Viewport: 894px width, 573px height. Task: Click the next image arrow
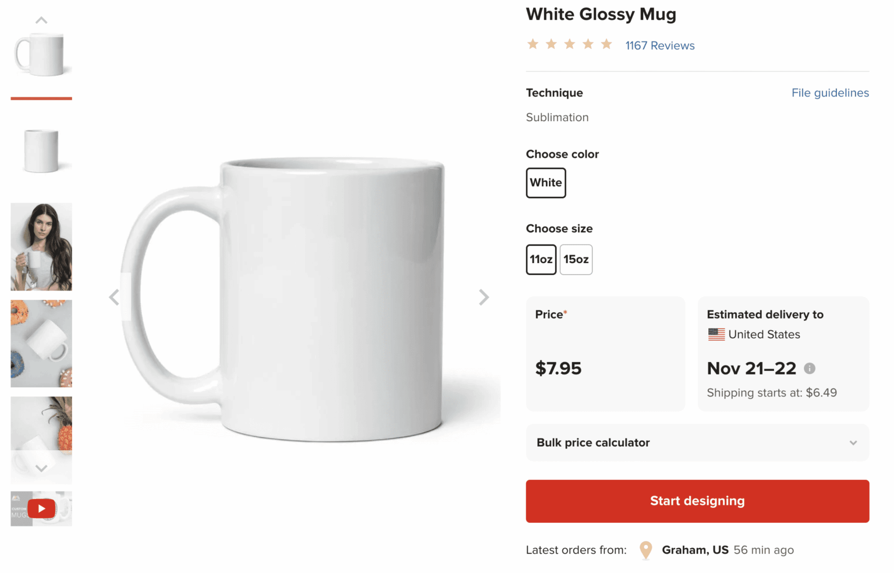pyautogui.click(x=484, y=297)
